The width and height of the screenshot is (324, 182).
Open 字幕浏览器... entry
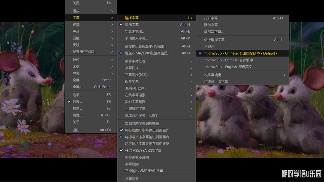point(134,32)
